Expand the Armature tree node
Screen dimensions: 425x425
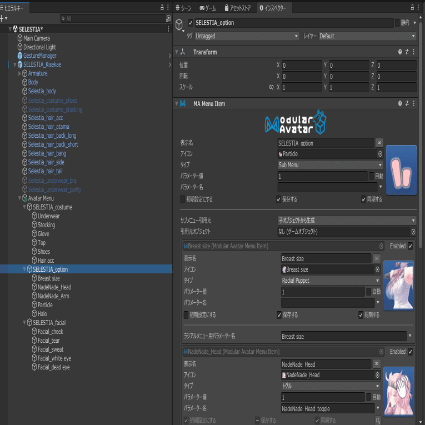pyautogui.click(x=19, y=73)
